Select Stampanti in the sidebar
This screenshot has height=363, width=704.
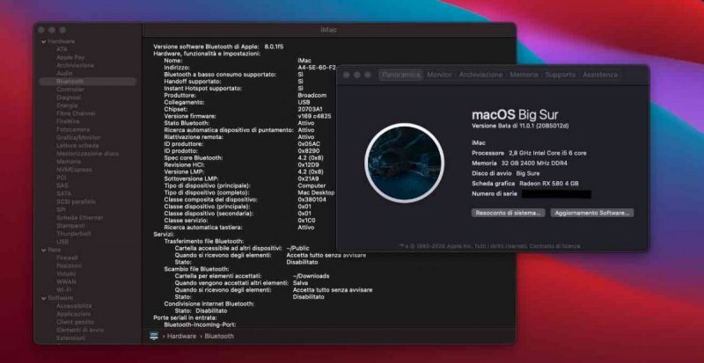70,226
